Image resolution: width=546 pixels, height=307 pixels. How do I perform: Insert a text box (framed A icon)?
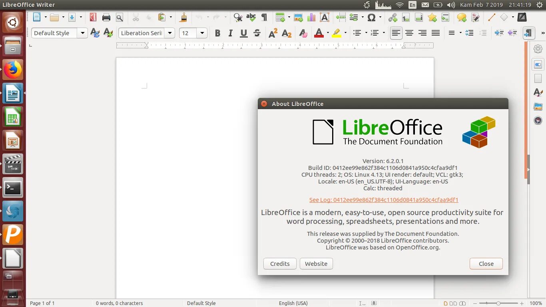(325, 17)
